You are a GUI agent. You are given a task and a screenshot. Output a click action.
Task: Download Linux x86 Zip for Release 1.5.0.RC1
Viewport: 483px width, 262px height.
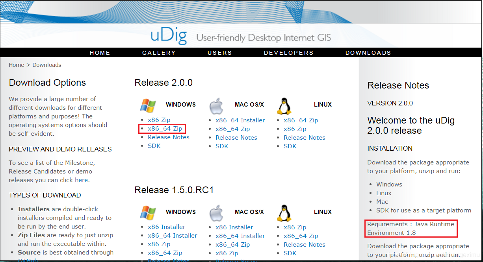coord(295,227)
